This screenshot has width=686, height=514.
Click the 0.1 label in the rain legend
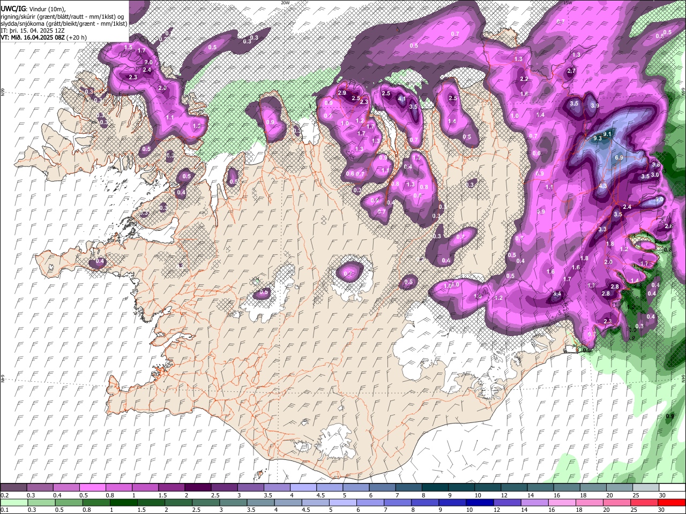[4, 510]
